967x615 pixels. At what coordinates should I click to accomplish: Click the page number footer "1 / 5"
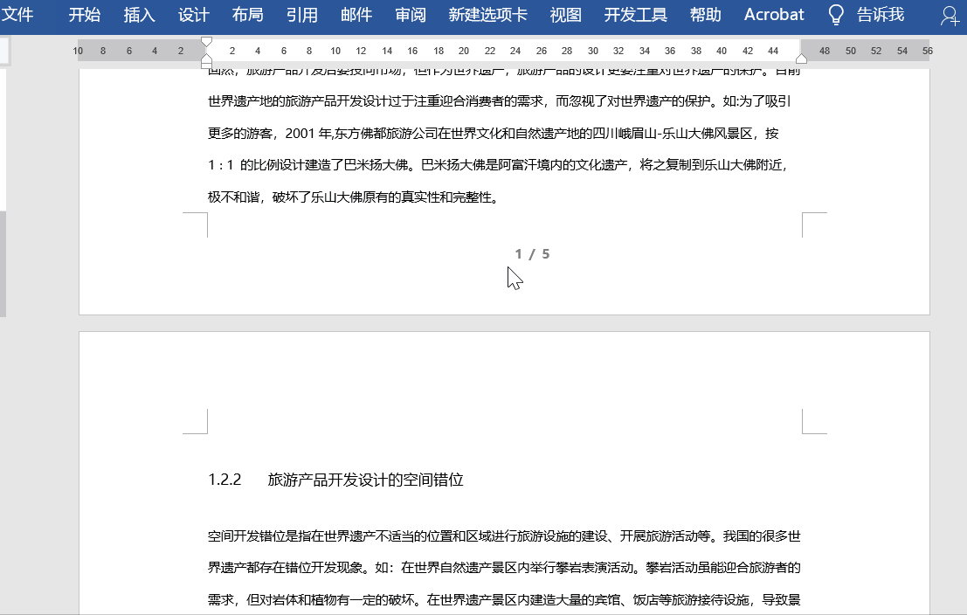point(532,254)
